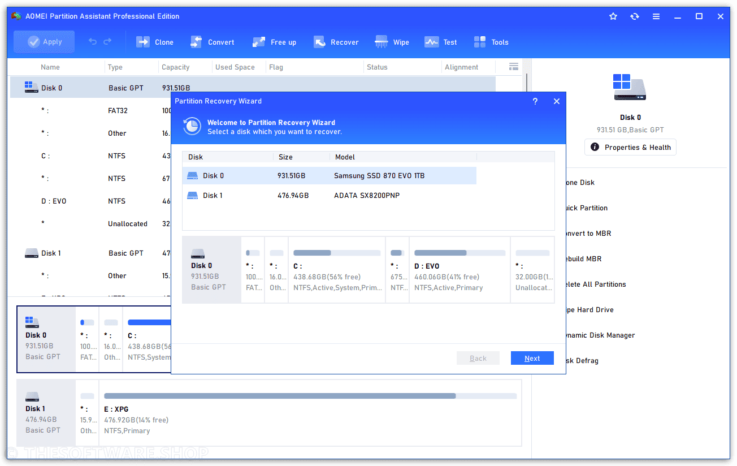737x466 pixels.
Task: Close the Partition Recovery Wizard dialog
Action: [x=557, y=101]
